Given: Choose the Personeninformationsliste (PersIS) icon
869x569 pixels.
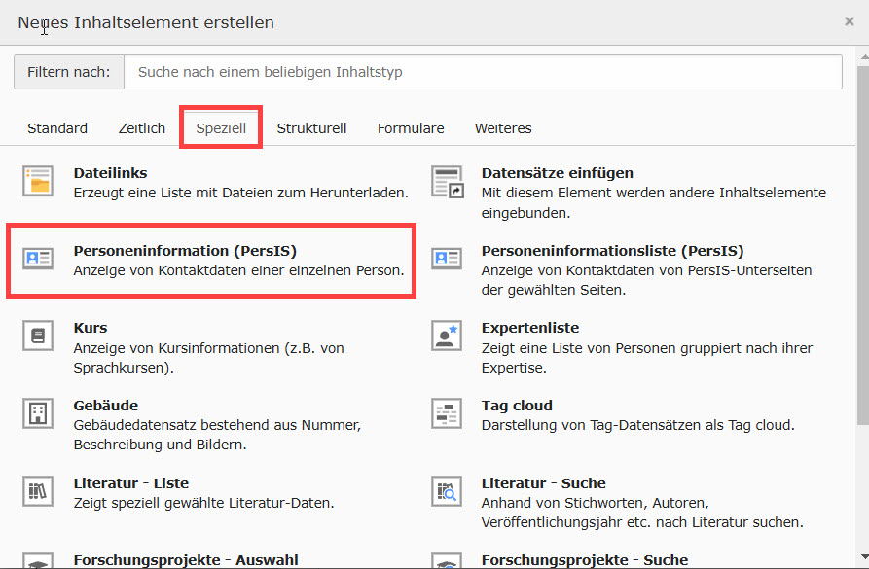Looking at the screenshot, I should pos(447,259).
